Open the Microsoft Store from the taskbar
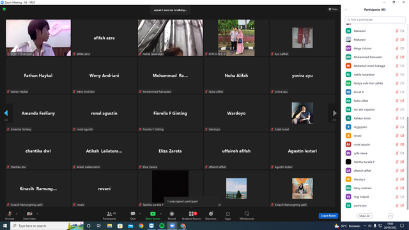409x230 pixels. 120,226
